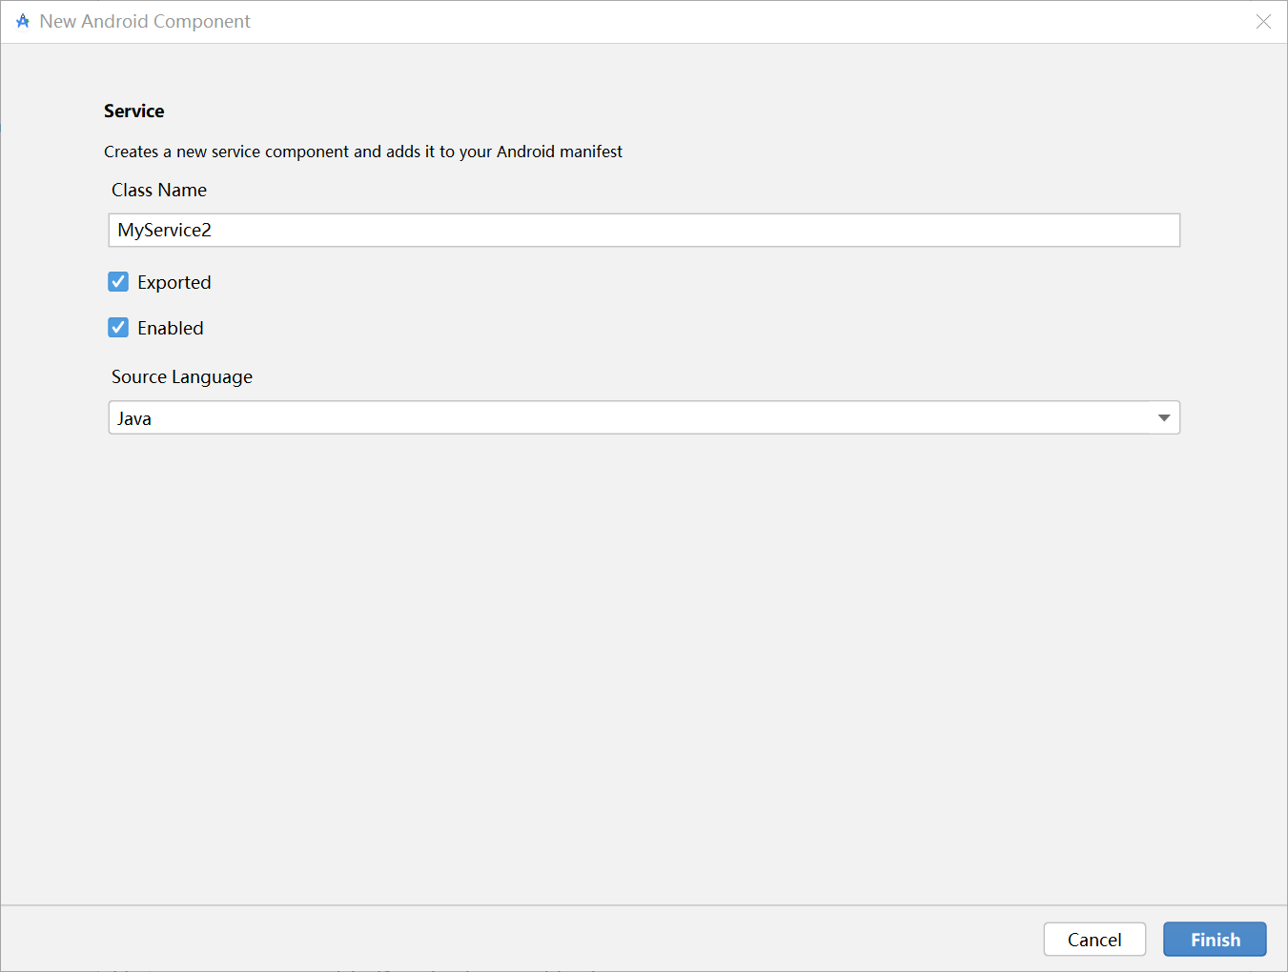Click the Service heading
This screenshot has width=1288, height=972.
click(x=134, y=111)
